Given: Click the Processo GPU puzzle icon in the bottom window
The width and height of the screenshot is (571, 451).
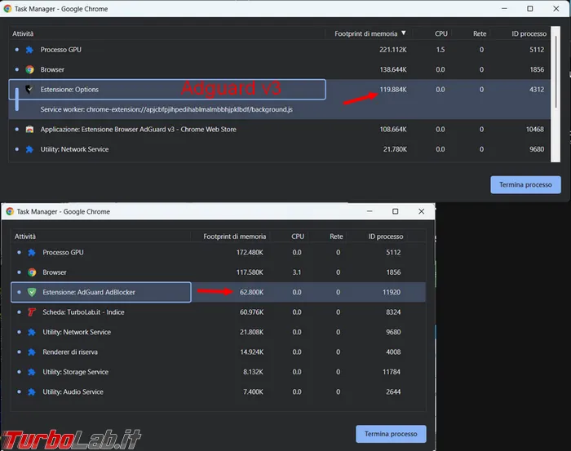Looking at the screenshot, I should pos(32,253).
